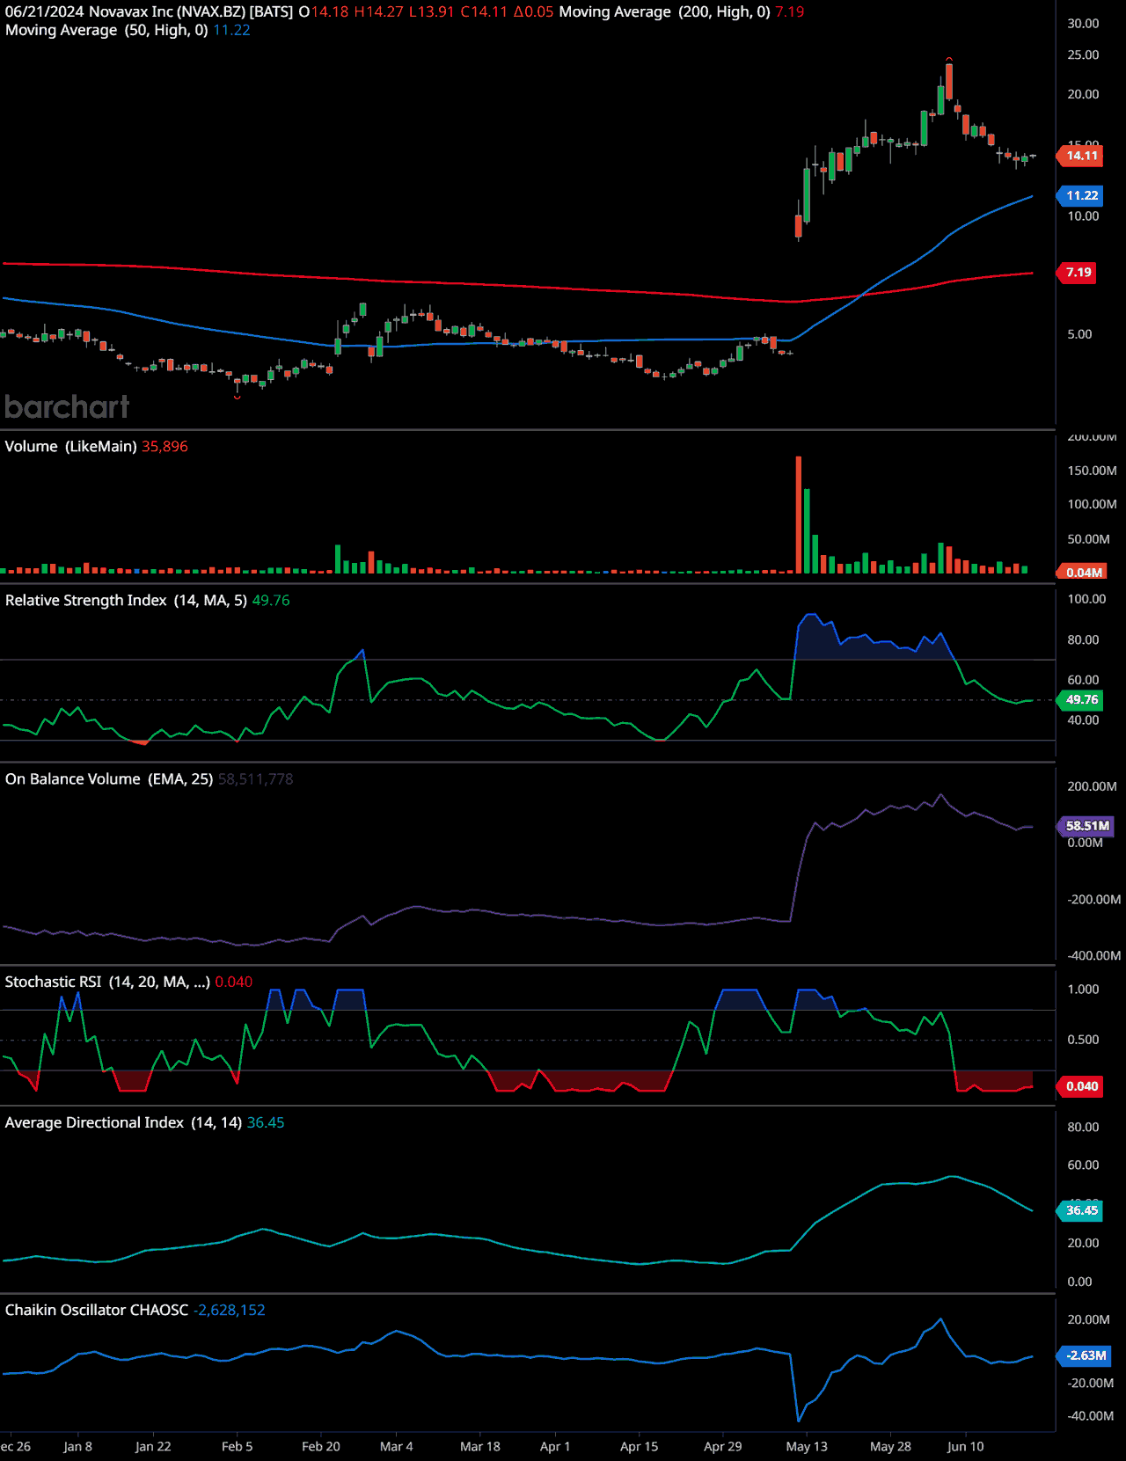Select the Chaikin Oscillator CHAOSC label

[97, 1310]
